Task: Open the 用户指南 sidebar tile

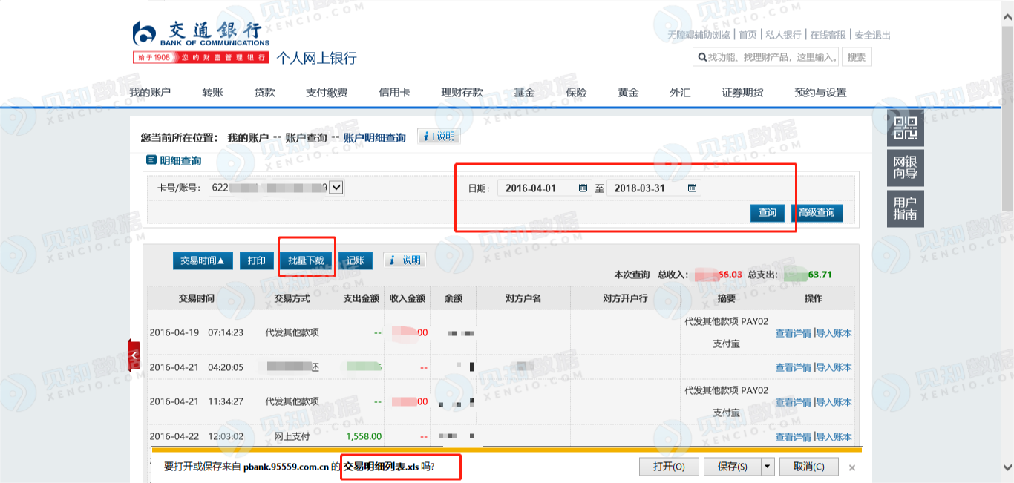Action: (x=906, y=208)
